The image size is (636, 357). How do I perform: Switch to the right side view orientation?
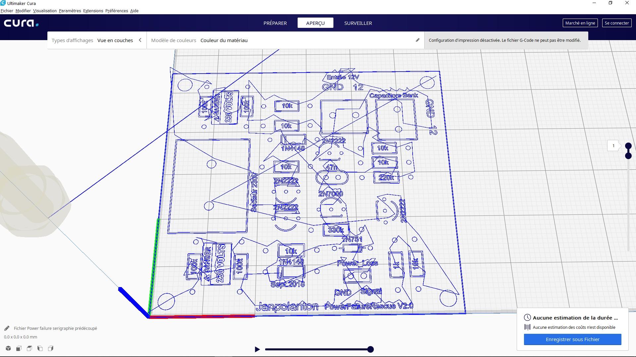[x=51, y=348]
